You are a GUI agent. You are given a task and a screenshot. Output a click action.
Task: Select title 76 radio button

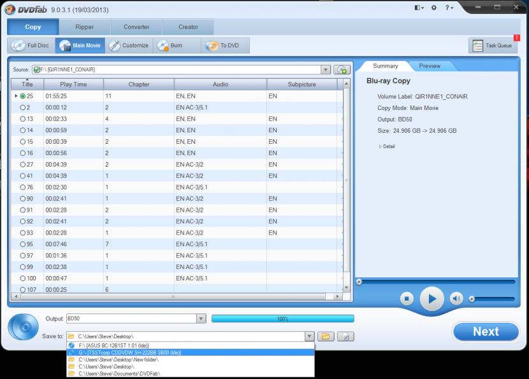coord(22,187)
